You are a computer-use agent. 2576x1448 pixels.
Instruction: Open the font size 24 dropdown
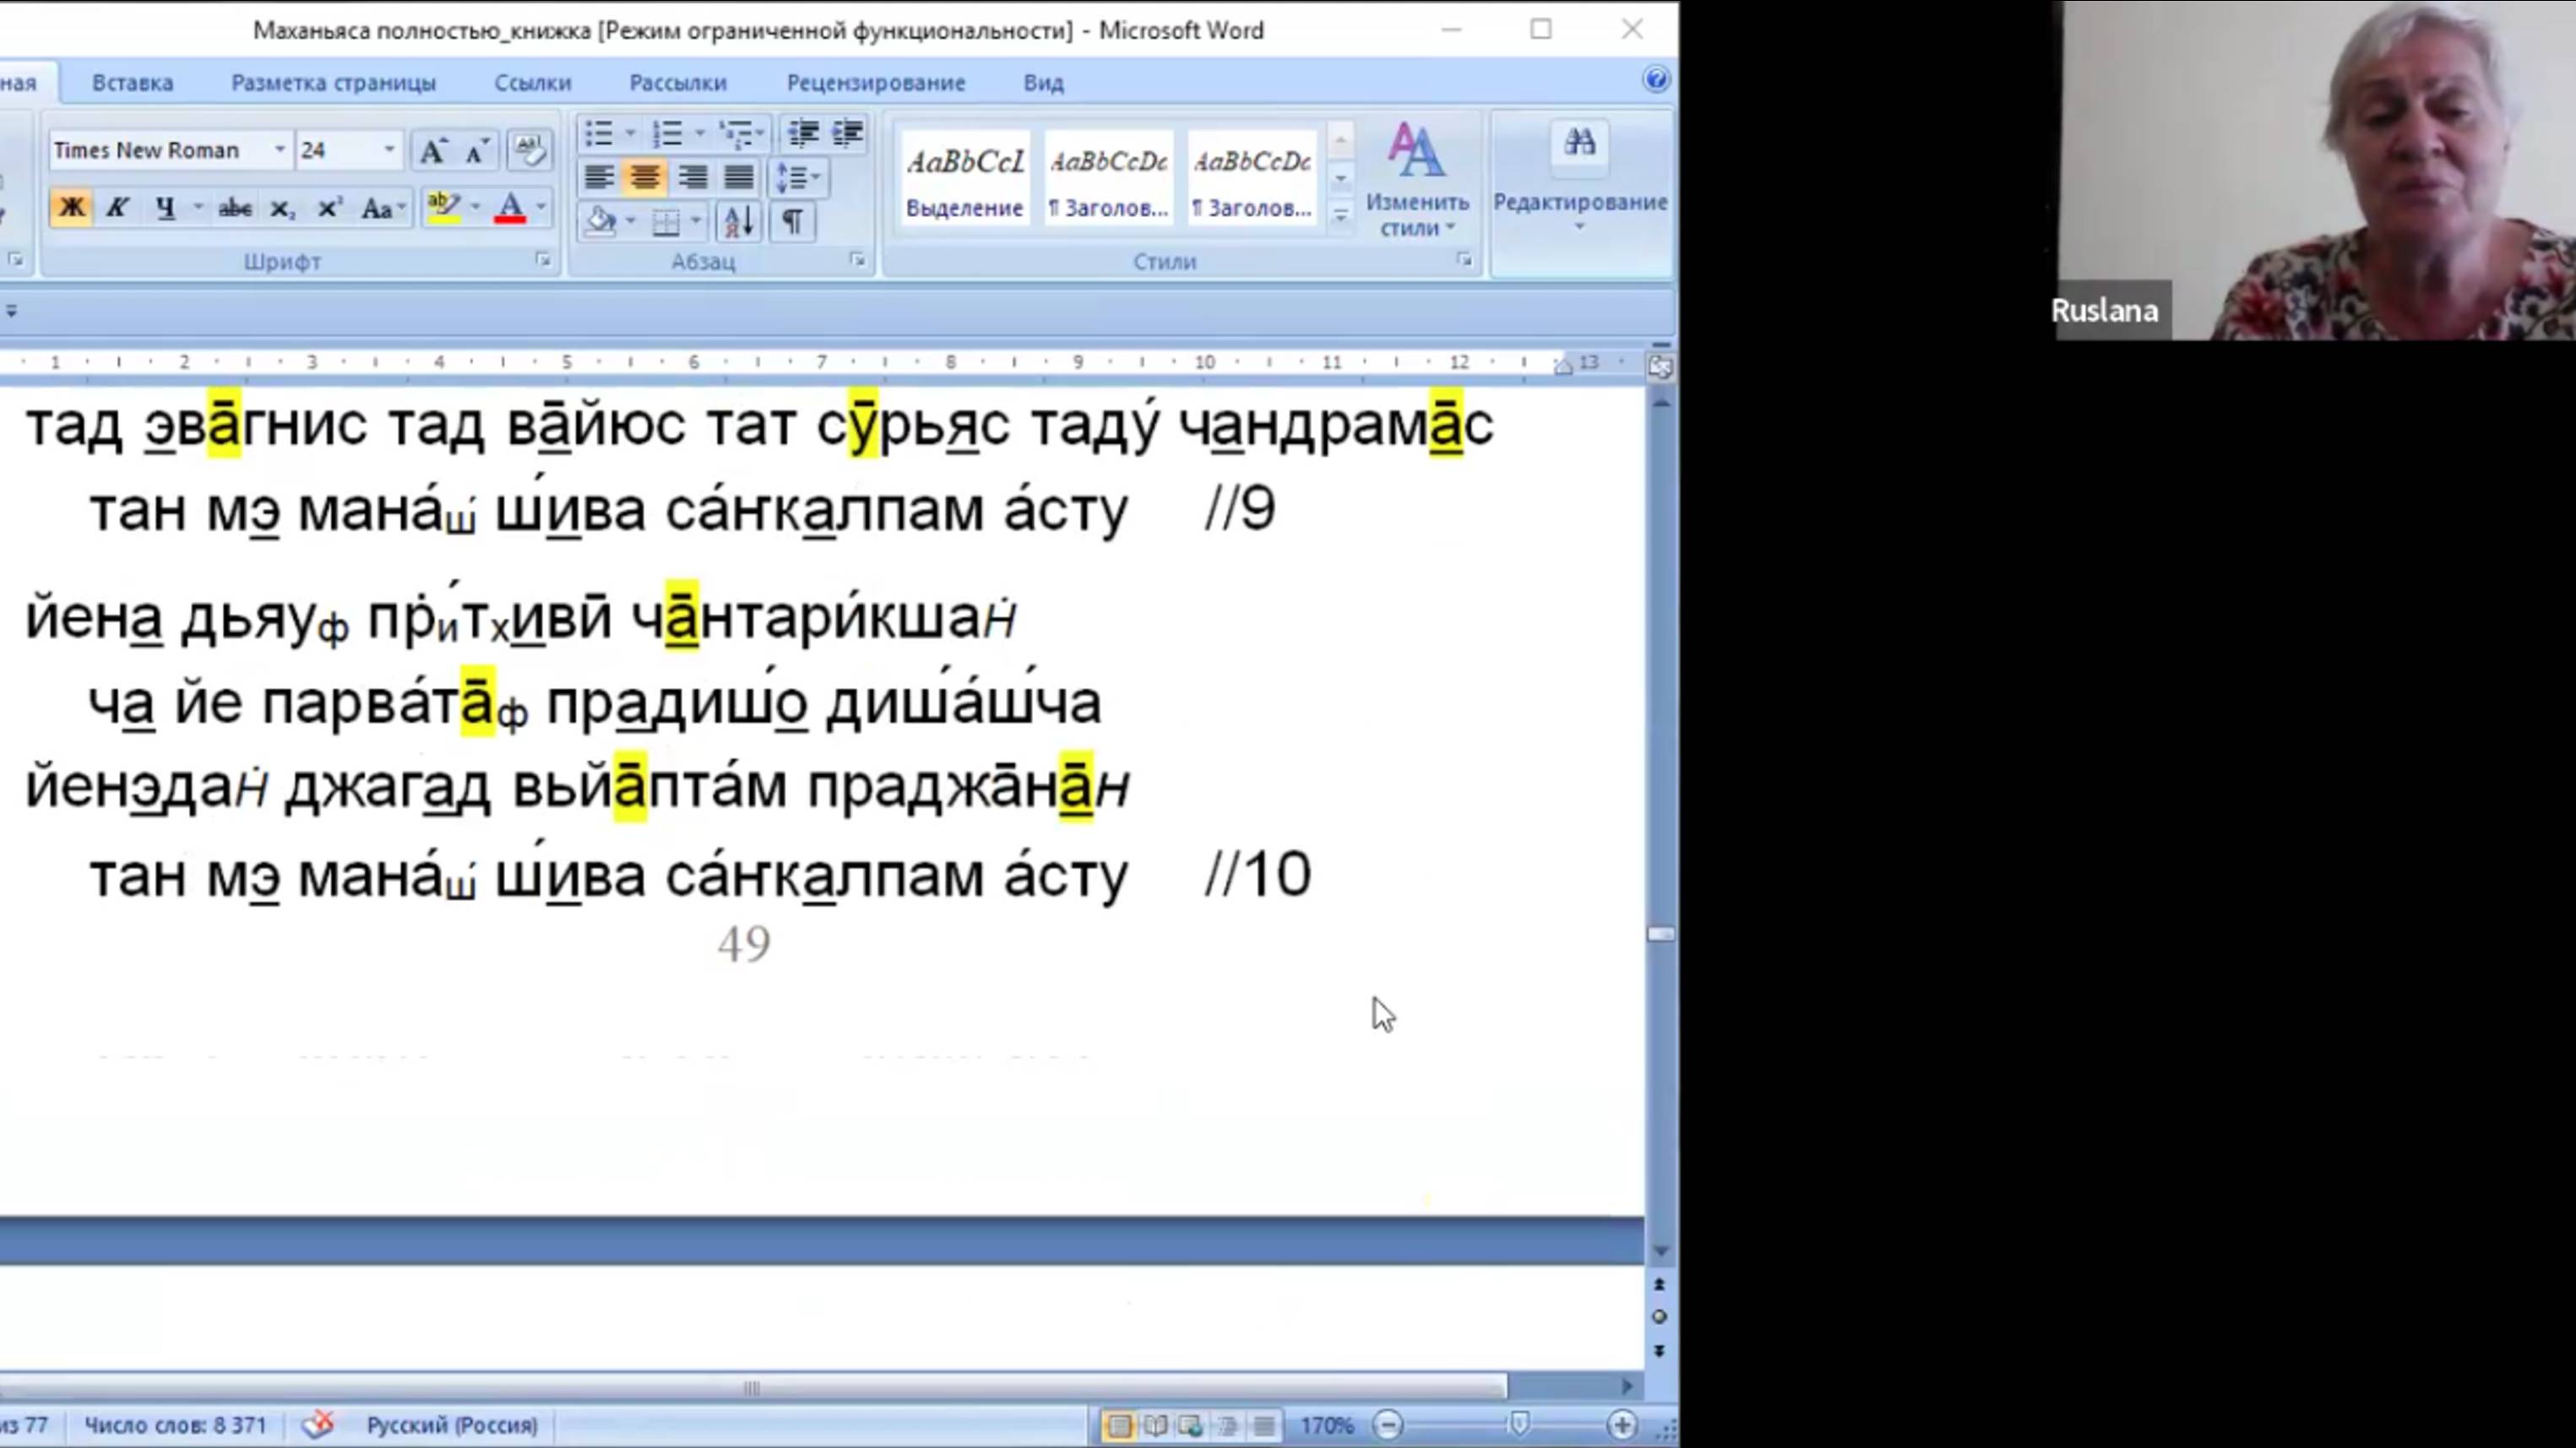pyautogui.click(x=389, y=150)
